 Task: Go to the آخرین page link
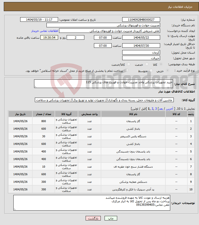[169, 109]
